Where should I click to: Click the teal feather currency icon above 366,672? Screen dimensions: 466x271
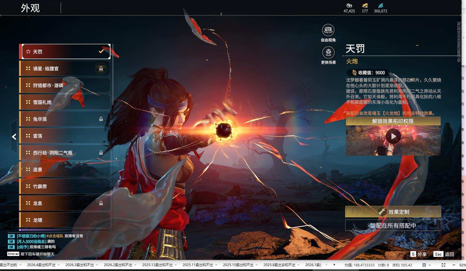pyautogui.click(x=381, y=5)
